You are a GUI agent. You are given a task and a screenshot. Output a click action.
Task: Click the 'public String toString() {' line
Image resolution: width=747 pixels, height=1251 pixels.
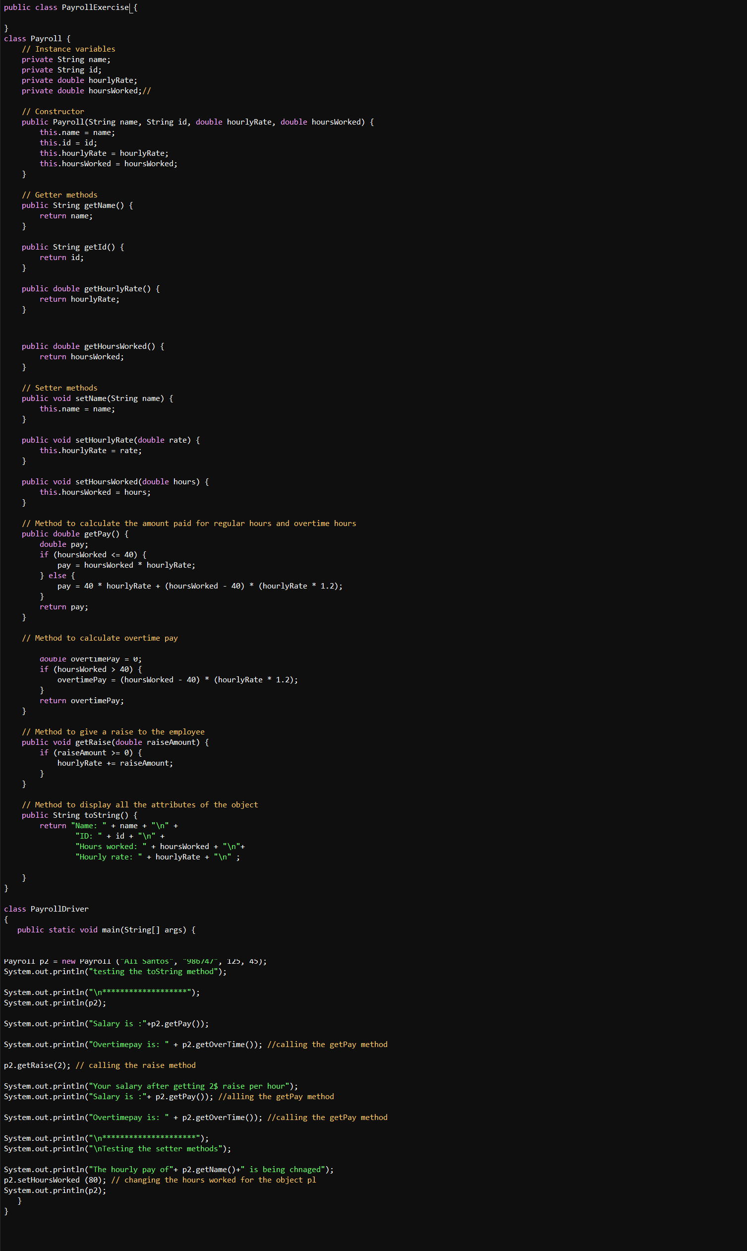pyautogui.click(x=79, y=816)
